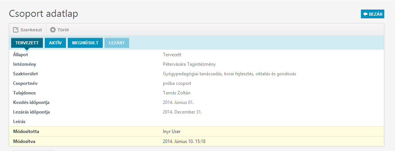The height and width of the screenshot is (151, 395).
Task: Click the Szerkeszt edit pencil icon
Action: tap(16, 30)
